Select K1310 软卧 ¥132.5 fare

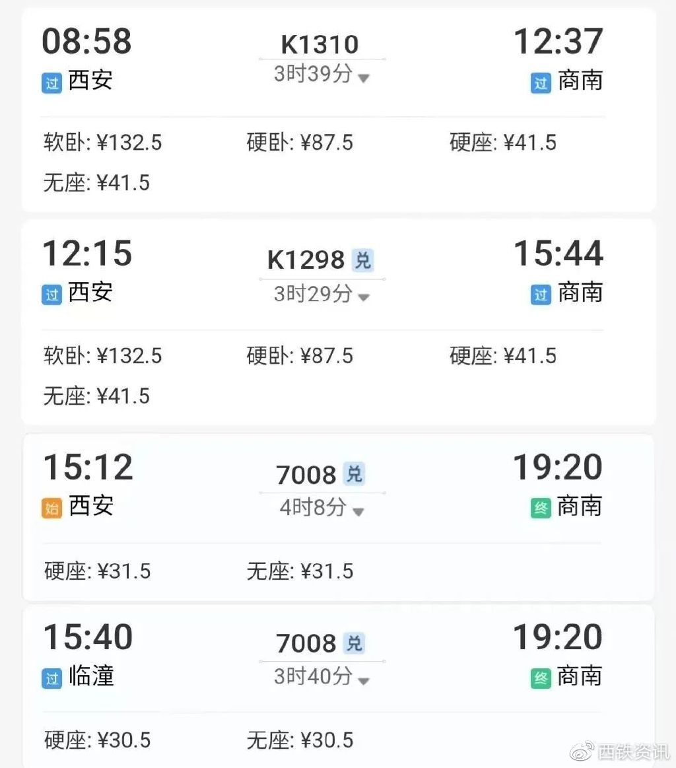[x=103, y=143]
